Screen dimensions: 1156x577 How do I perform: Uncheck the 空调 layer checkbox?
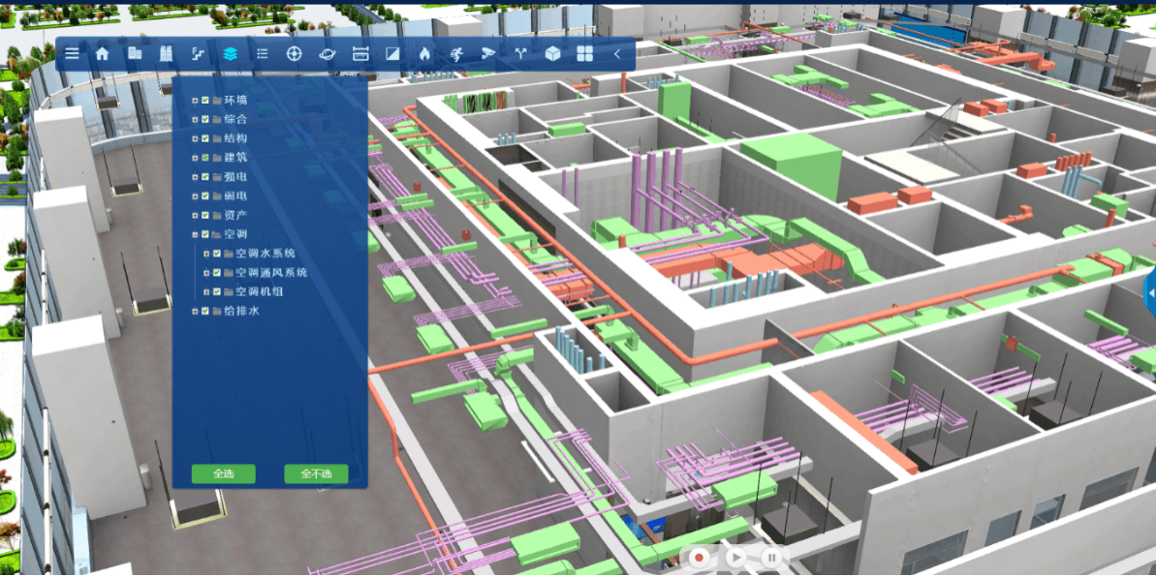point(205,234)
